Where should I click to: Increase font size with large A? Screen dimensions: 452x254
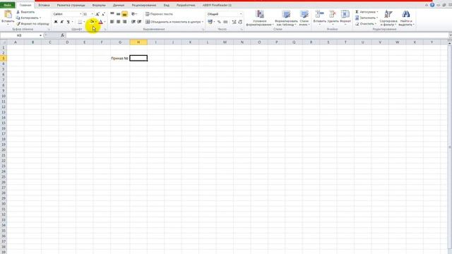point(97,14)
